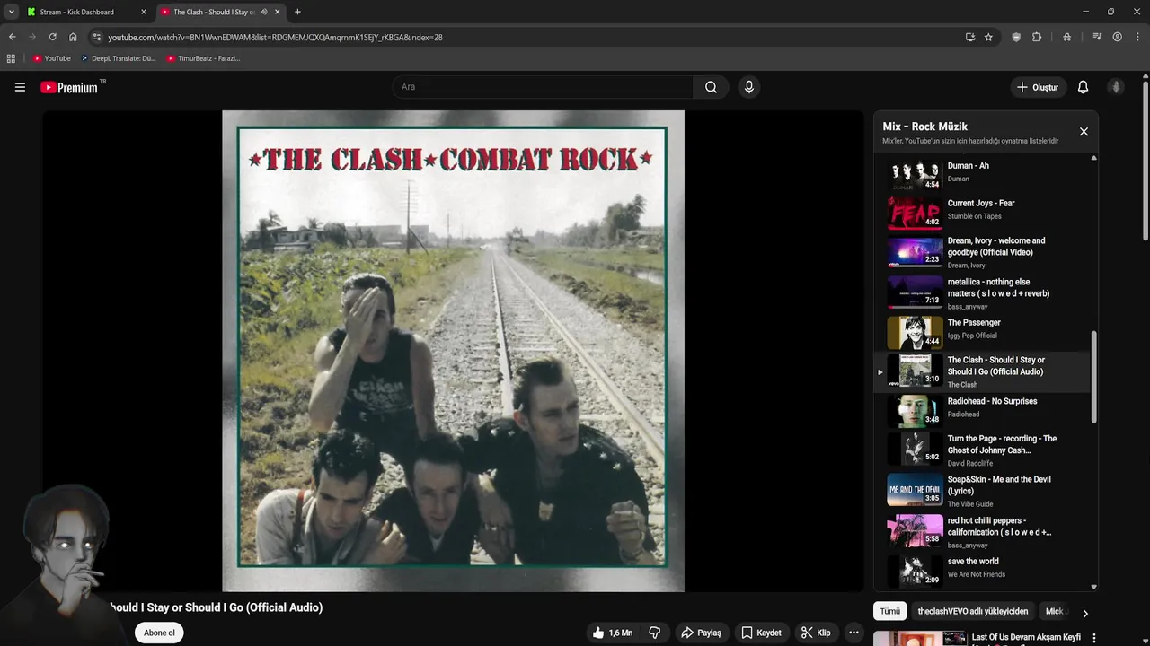The height and width of the screenshot is (646, 1150).
Task: Like the video with thumbs up
Action: click(612, 633)
